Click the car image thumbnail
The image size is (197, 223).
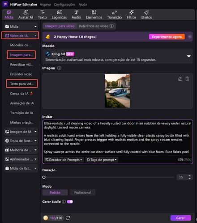point(117,91)
